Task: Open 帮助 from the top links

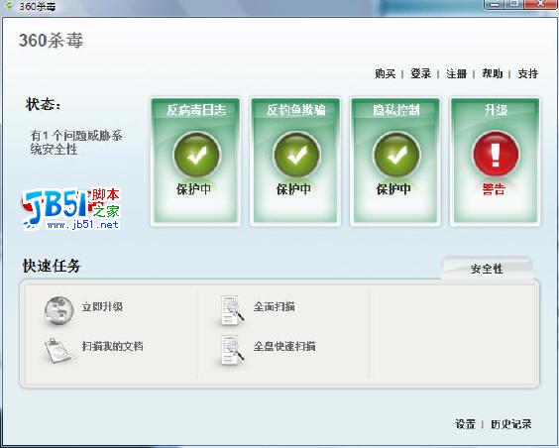Action: (493, 73)
